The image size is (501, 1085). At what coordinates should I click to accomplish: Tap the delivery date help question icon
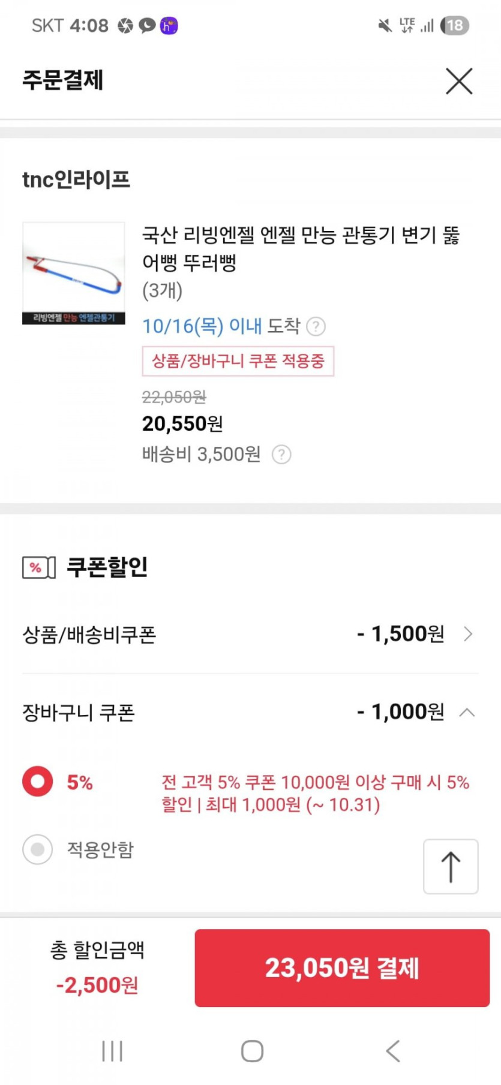coord(316,327)
